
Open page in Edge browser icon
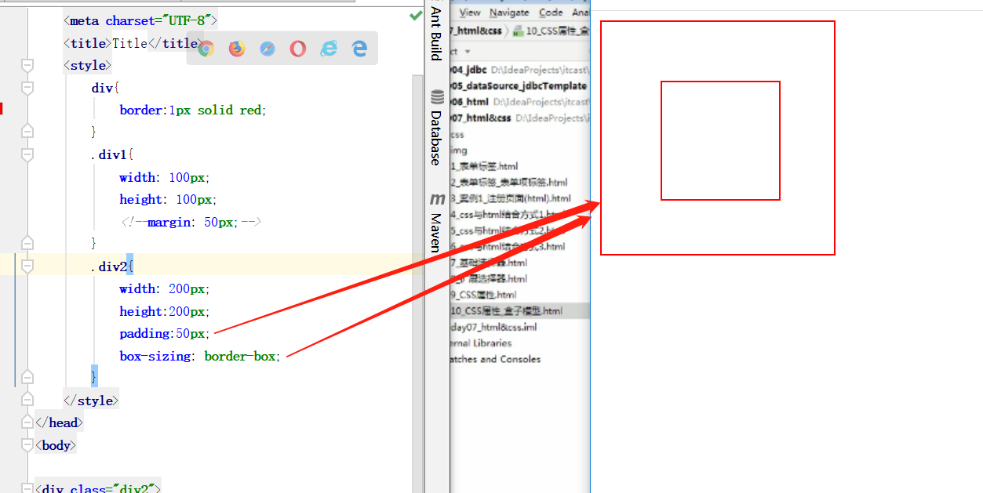[x=359, y=49]
